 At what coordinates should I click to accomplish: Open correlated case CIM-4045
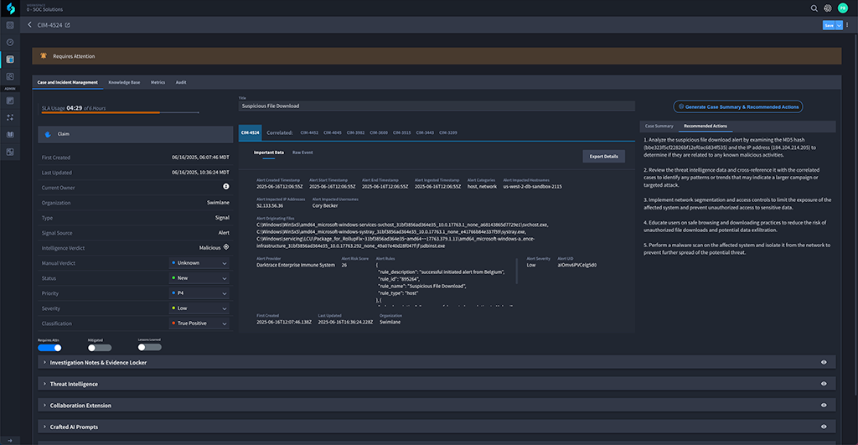(332, 132)
